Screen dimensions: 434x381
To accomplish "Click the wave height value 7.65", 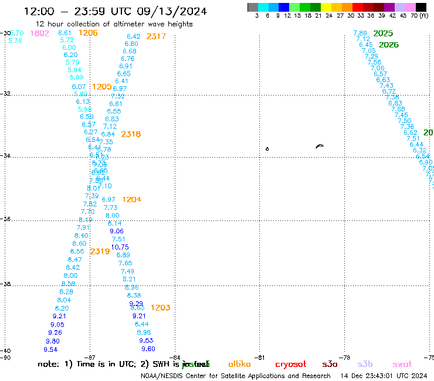I will [x=125, y=263].
